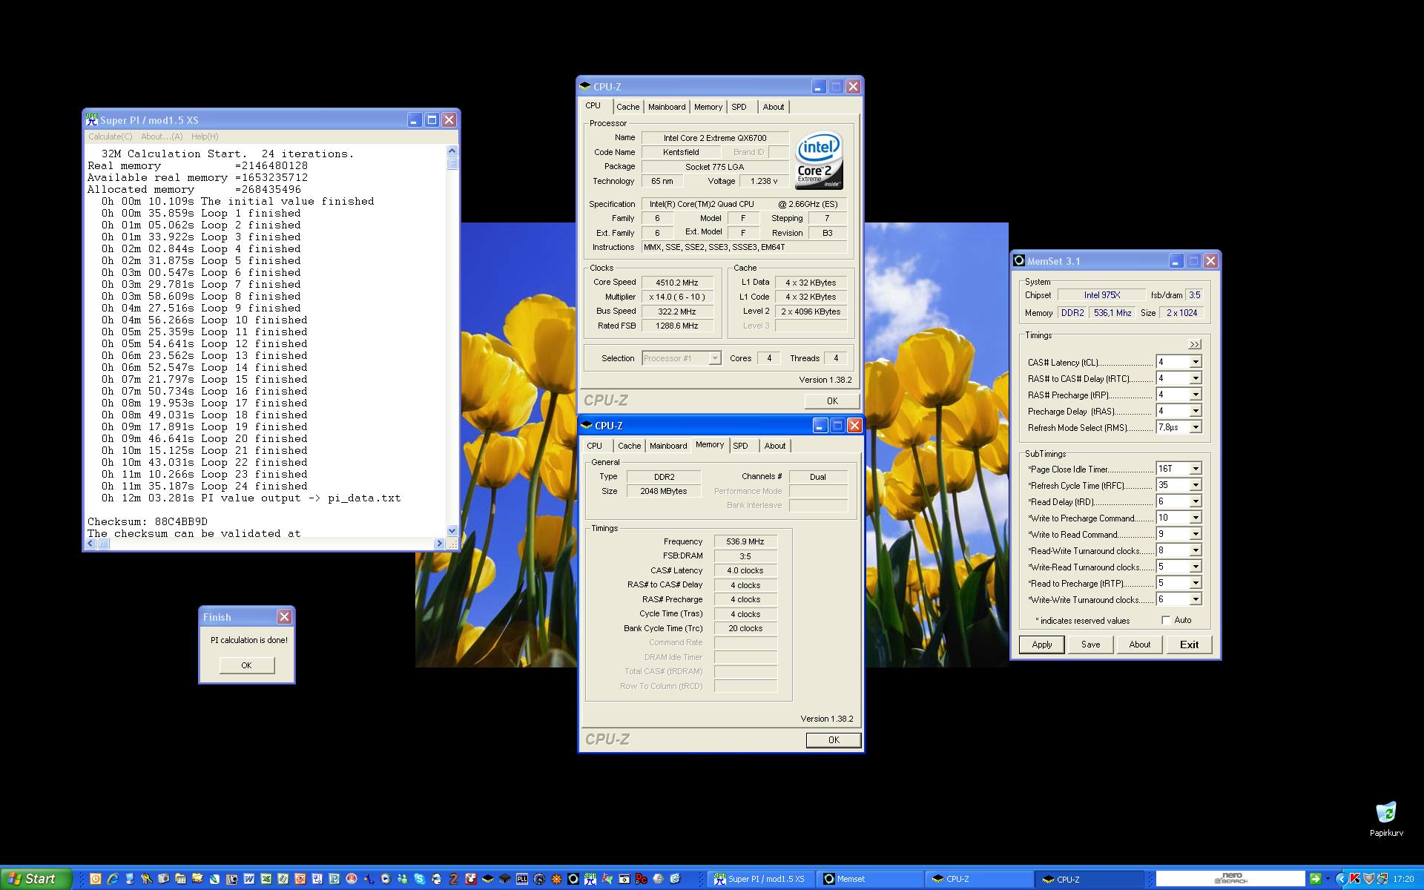Switch to Cache tab in top CPU-Z
This screenshot has width=1424, height=890.
(627, 107)
